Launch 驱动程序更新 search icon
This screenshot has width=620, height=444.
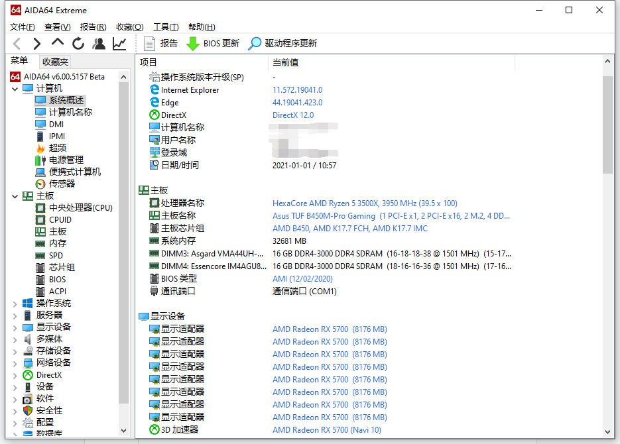point(253,43)
